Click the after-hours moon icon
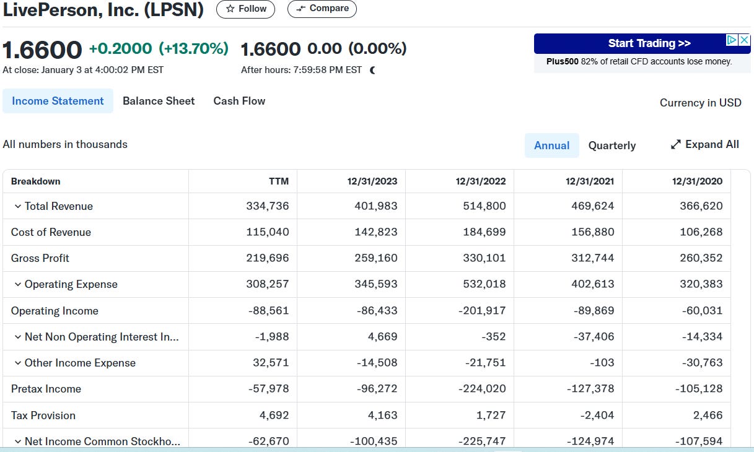This screenshot has height=452, width=754. pyautogui.click(x=372, y=70)
